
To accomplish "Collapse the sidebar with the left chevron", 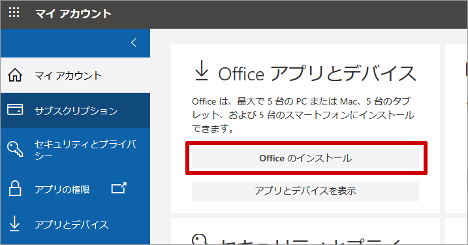I will (134, 42).
